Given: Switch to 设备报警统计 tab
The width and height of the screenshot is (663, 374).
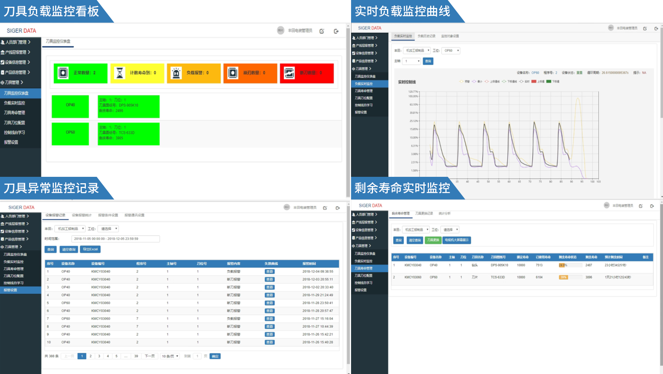Looking at the screenshot, I should click(82, 215).
